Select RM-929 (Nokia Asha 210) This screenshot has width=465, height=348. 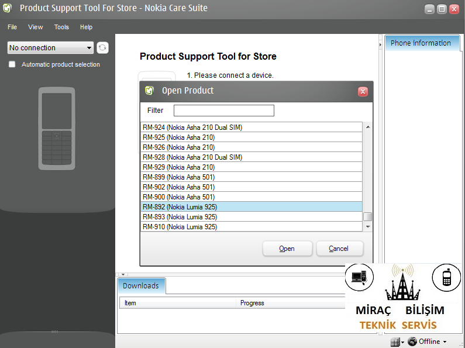[252, 167]
